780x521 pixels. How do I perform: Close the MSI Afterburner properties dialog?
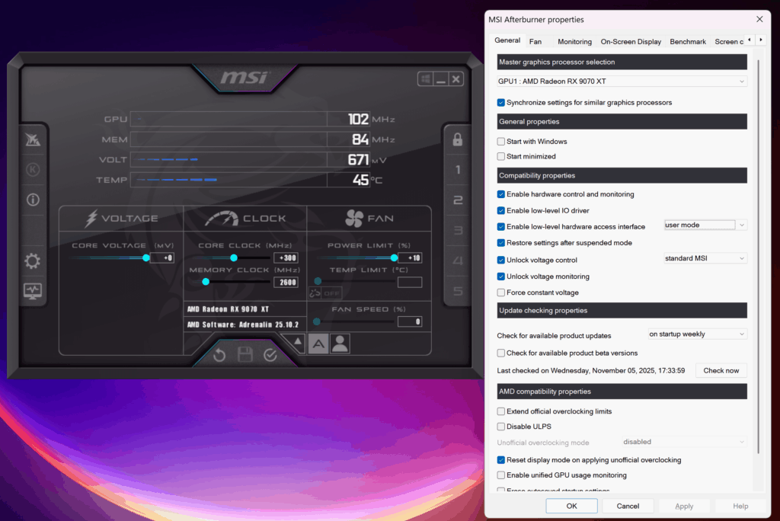(759, 19)
